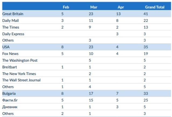
Task: Click the Breitbart row label
Action: pyautogui.click(x=10, y=67)
